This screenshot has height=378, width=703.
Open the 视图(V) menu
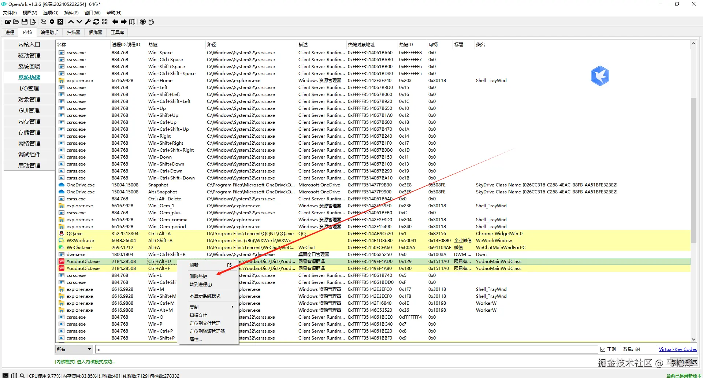click(x=30, y=13)
